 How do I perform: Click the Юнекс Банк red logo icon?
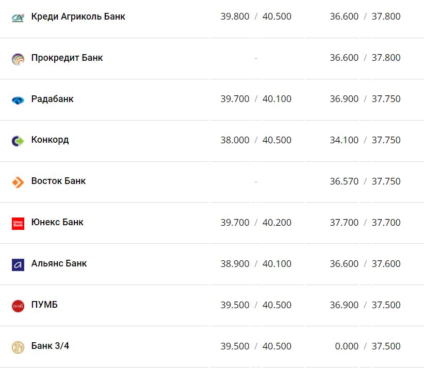click(x=18, y=223)
